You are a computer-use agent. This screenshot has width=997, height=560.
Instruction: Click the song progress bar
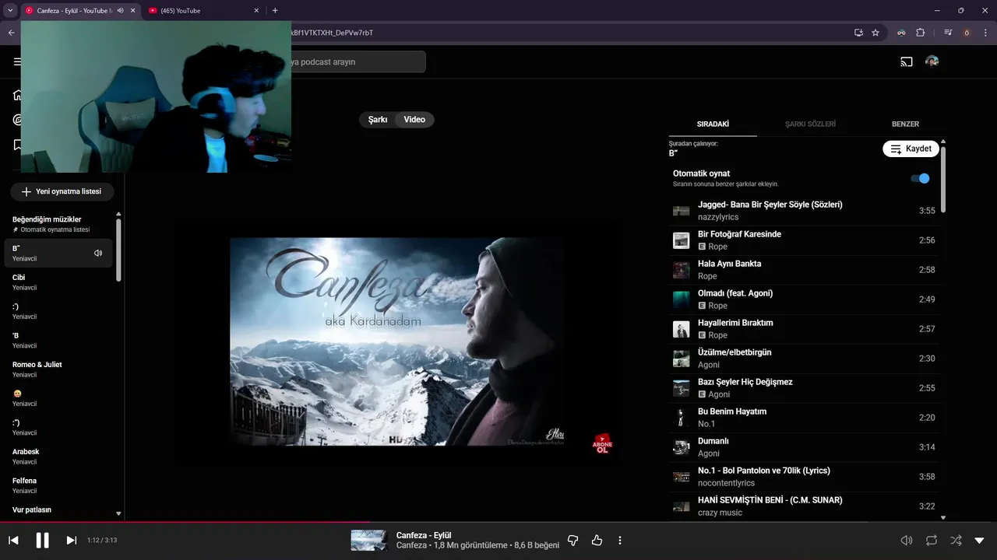tap(498, 522)
